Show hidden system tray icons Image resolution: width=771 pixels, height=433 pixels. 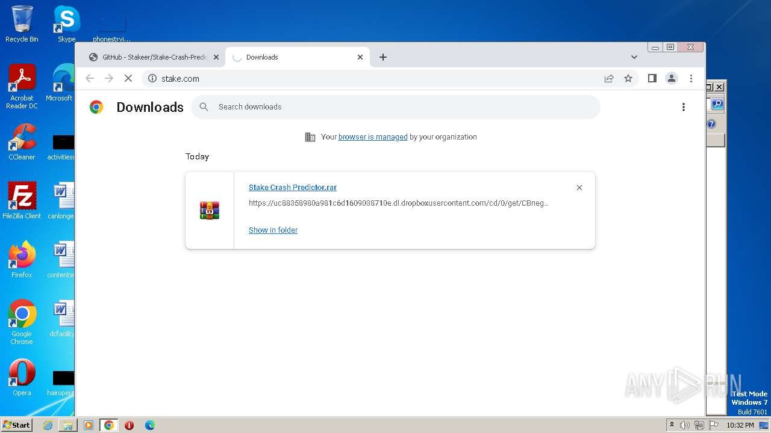(x=672, y=425)
